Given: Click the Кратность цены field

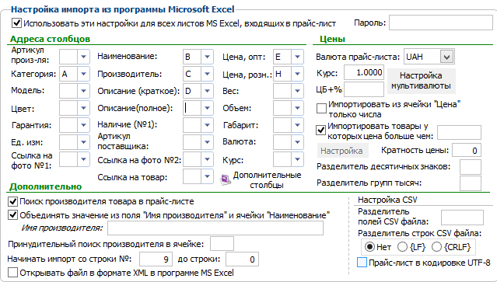Looking at the screenshot, I should coord(467,151).
